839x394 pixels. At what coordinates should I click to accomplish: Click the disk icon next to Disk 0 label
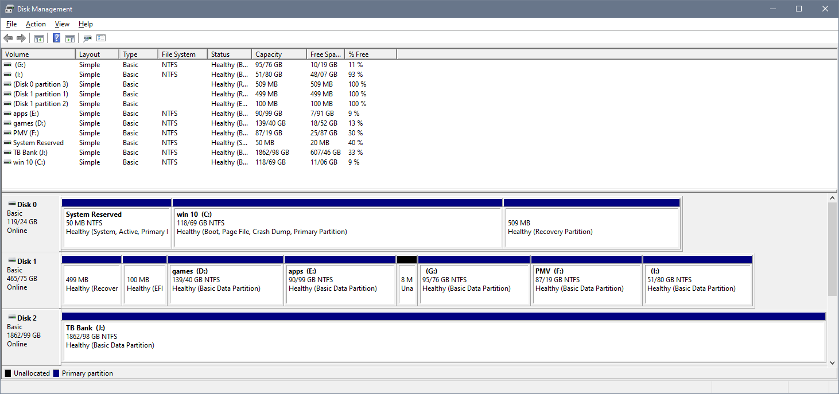11,204
